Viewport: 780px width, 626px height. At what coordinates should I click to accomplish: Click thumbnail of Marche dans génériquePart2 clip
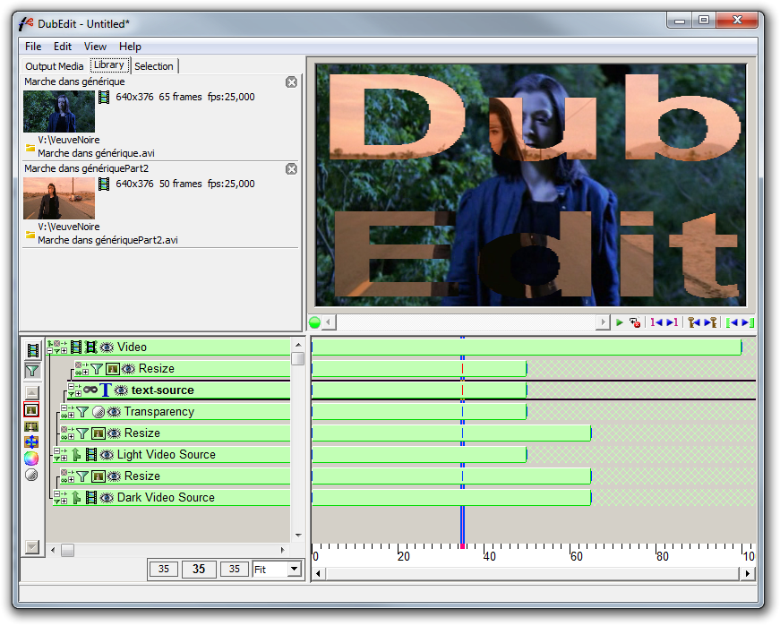point(59,198)
